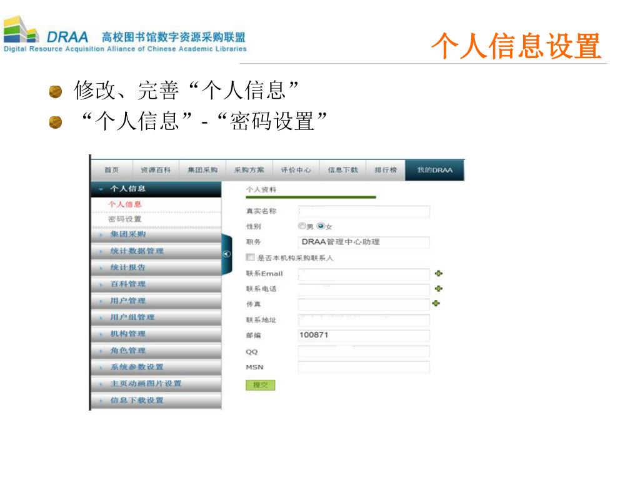The image size is (640, 480).
Task: Select the 男 radio button
Action: point(302,226)
